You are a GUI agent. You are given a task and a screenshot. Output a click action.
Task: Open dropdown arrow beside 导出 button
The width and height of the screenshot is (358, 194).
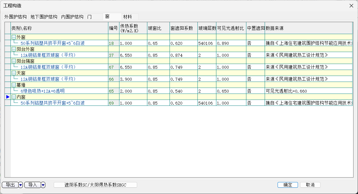point(20,185)
